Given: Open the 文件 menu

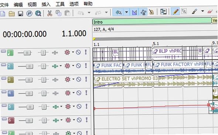Looking at the screenshot, I should (x=4, y=5).
